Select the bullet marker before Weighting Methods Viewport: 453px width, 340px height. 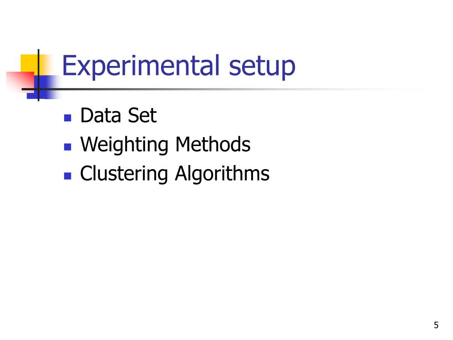68,147
